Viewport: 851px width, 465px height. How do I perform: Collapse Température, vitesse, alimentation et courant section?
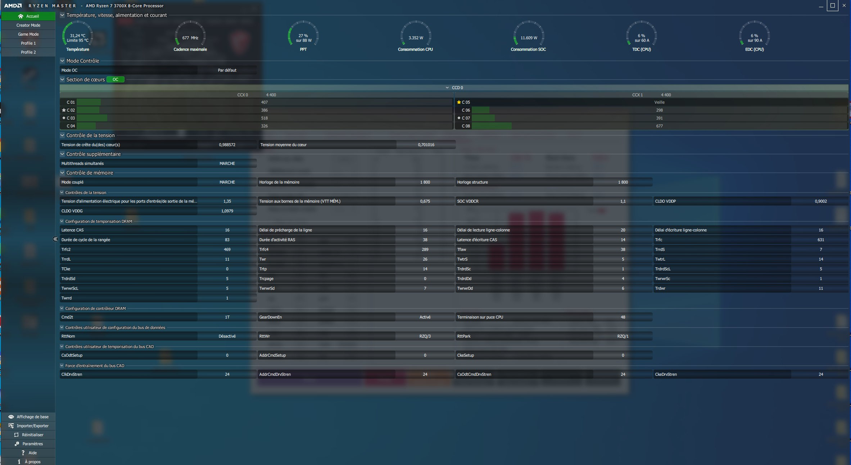tap(62, 15)
